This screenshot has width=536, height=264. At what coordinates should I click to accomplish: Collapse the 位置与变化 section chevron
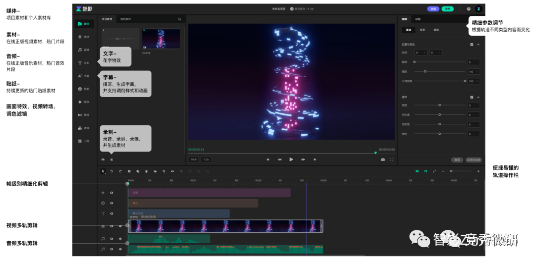pyautogui.click(x=478, y=45)
